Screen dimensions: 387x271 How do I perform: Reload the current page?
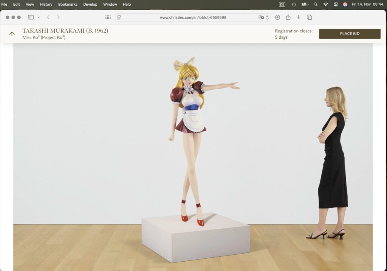pyautogui.click(x=268, y=17)
